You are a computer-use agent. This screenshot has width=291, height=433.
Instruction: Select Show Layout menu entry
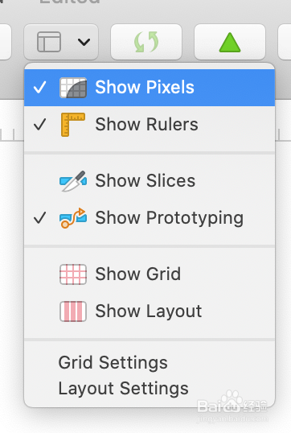tap(150, 311)
